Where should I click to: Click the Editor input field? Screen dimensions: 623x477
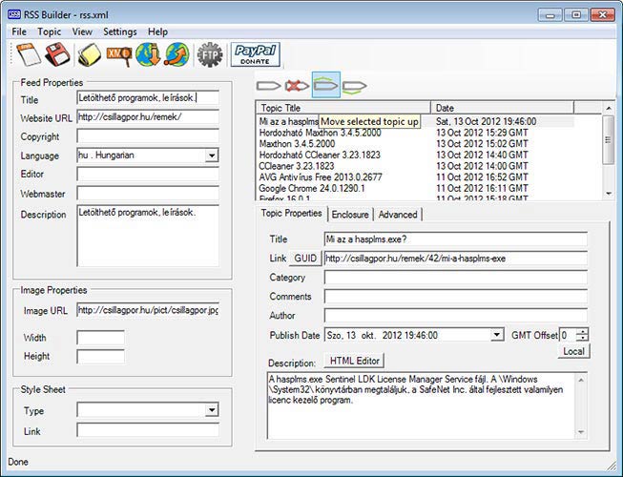coord(148,174)
